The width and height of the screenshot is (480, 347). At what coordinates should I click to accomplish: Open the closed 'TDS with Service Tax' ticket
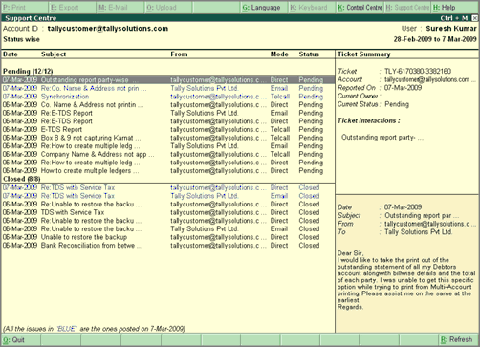click(168, 212)
